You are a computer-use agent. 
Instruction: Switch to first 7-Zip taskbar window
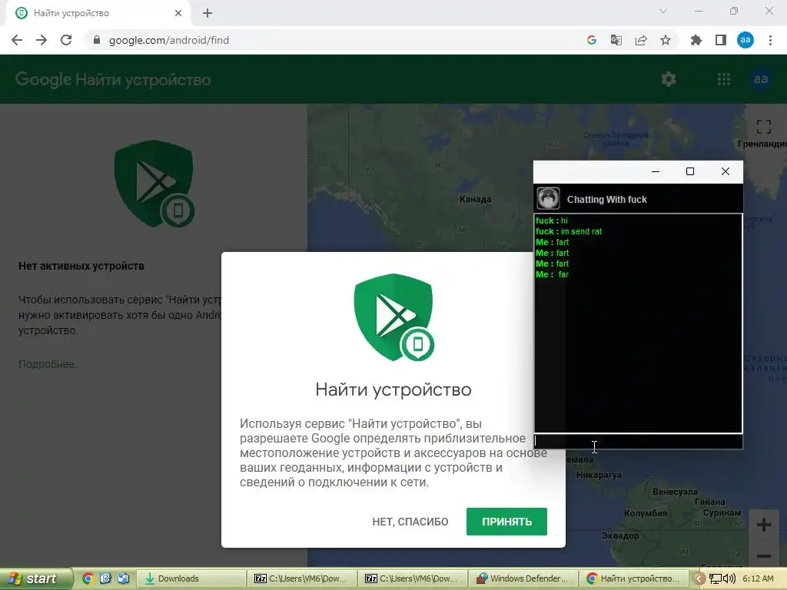click(x=302, y=578)
